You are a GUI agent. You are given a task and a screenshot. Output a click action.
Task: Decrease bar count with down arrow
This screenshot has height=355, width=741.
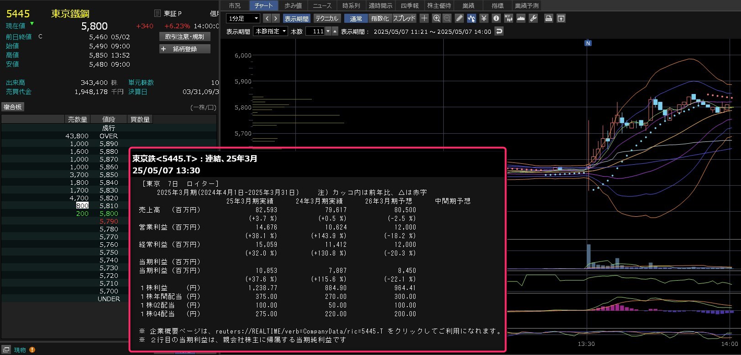pyautogui.click(x=328, y=31)
